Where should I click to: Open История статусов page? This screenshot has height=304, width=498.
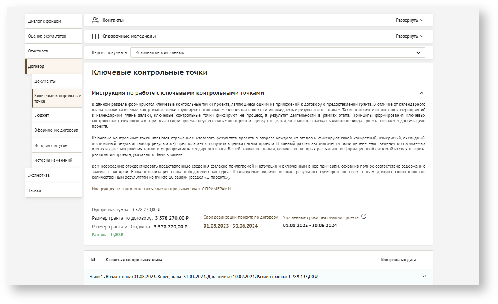51,145
